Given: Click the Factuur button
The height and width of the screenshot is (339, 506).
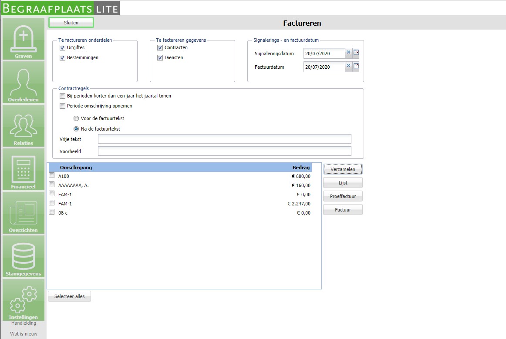Looking at the screenshot, I should coord(343,210).
